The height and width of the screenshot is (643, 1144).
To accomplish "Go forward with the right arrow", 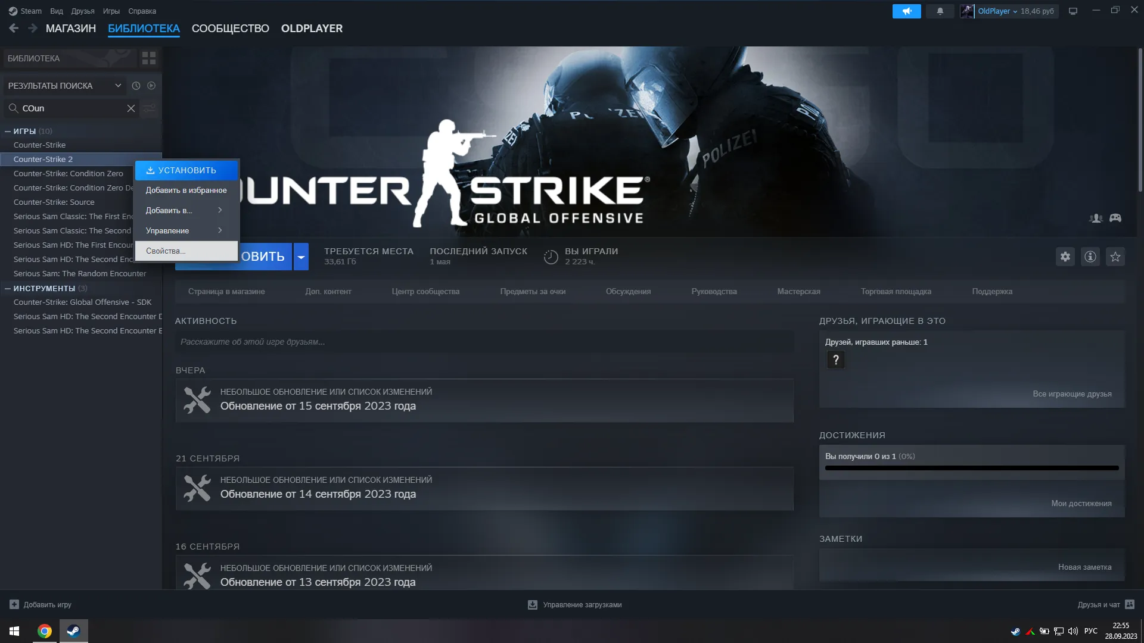I will (x=33, y=28).
